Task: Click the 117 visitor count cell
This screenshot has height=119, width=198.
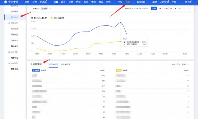Action: pyautogui.click(x=103, y=86)
